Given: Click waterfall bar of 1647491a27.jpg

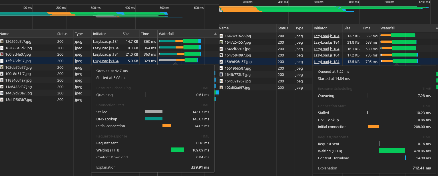Looking at the screenshot, I should pos(398,35).
